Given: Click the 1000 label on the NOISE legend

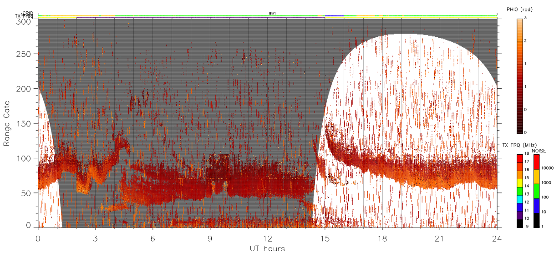Looking at the screenshot, I should pos(546,182).
